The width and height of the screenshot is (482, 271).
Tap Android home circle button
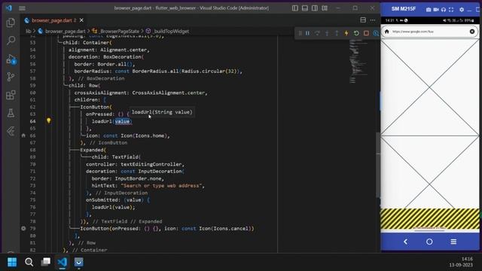coord(429,242)
